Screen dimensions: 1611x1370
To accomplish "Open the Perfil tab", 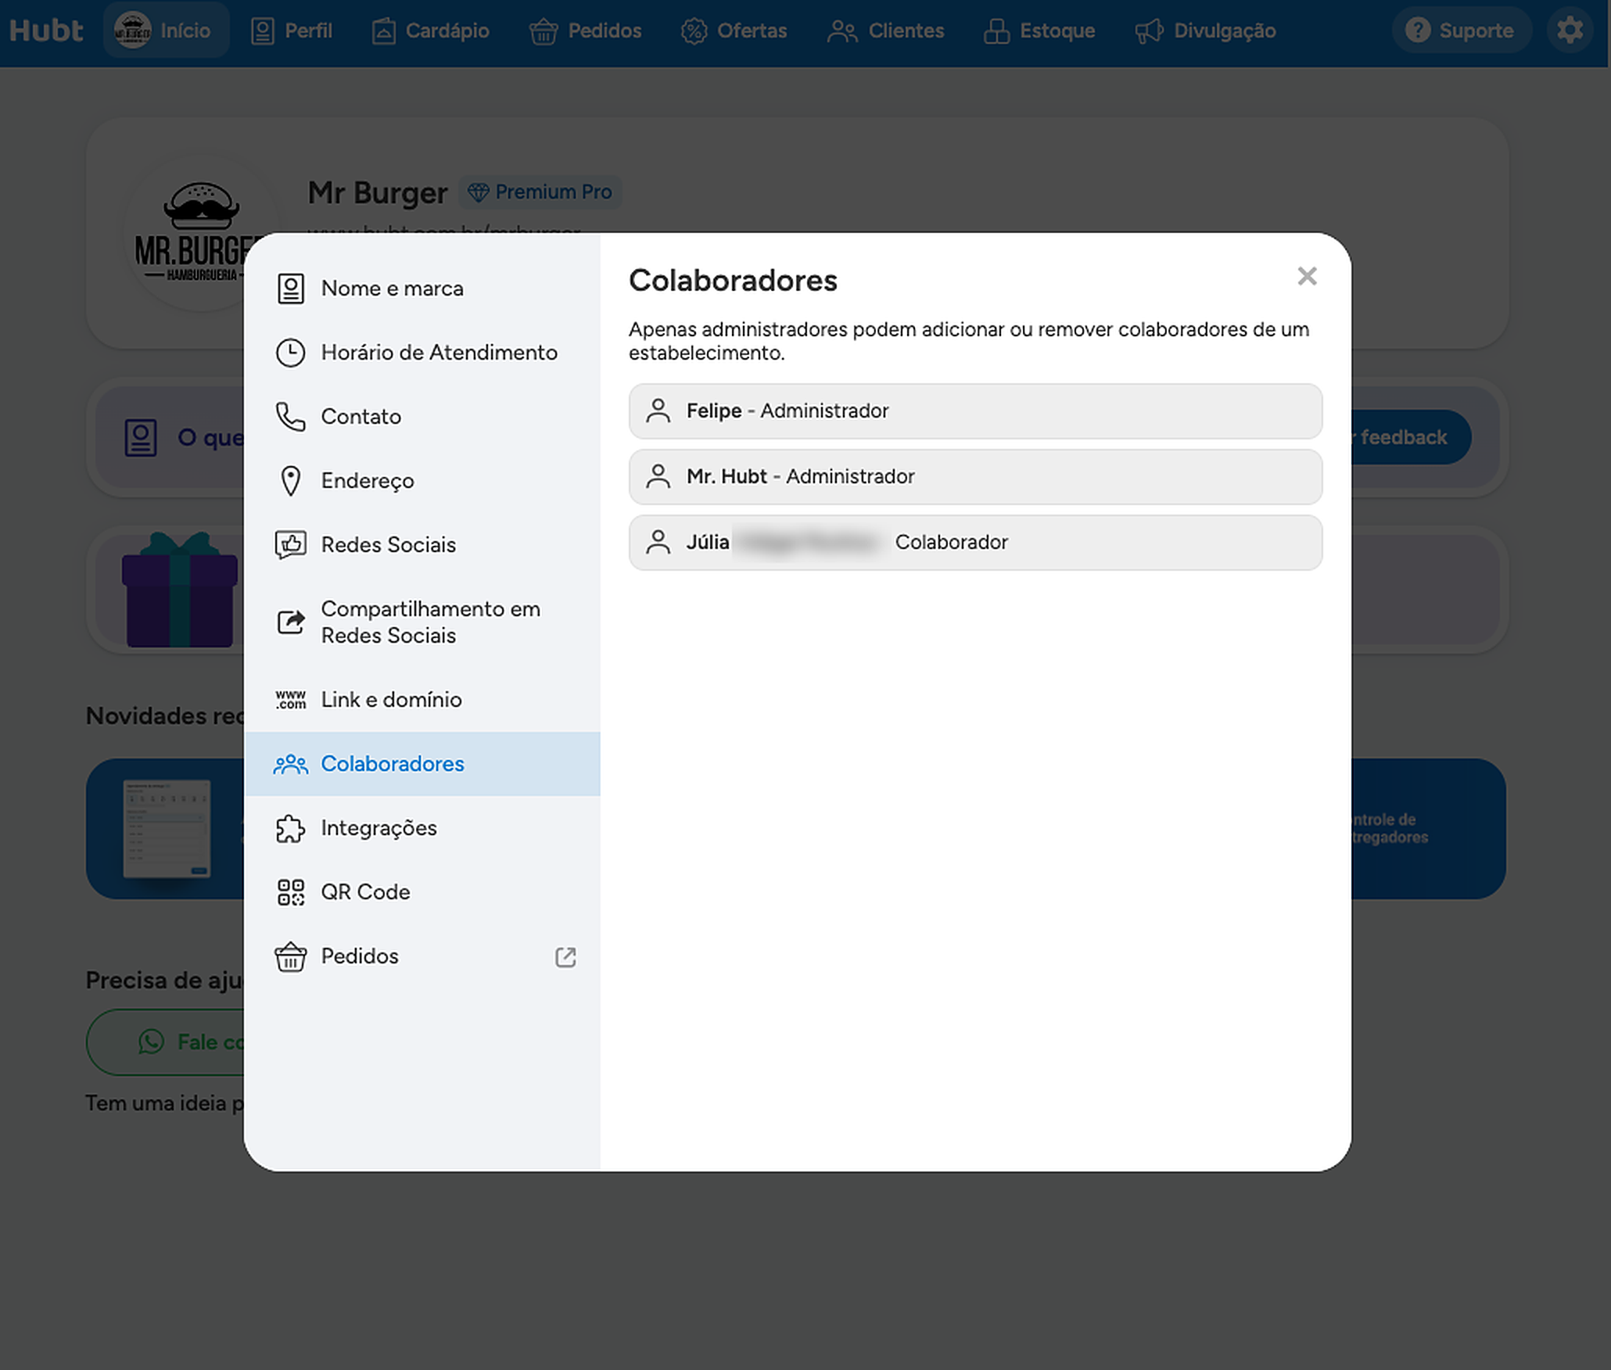I will click(x=291, y=31).
